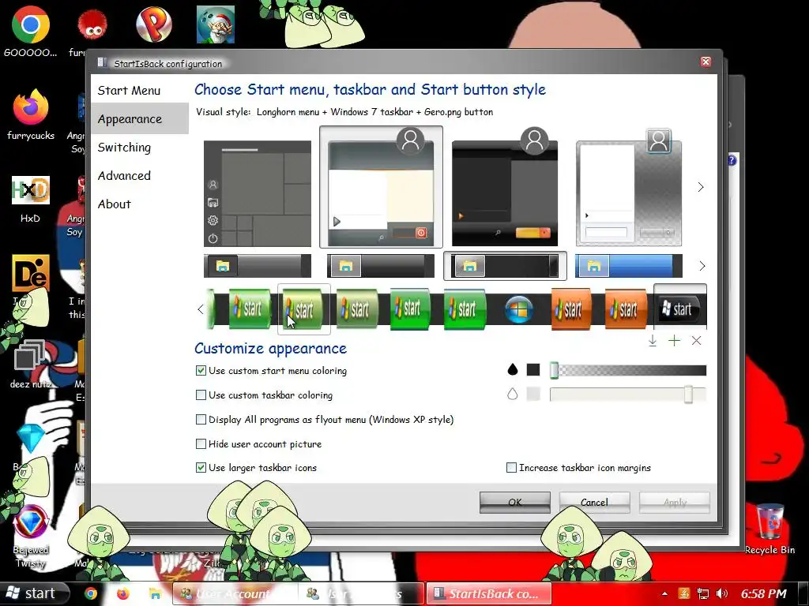Open the Start Menu settings section
The width and height of the screenshot is (809, 606).
129,91
